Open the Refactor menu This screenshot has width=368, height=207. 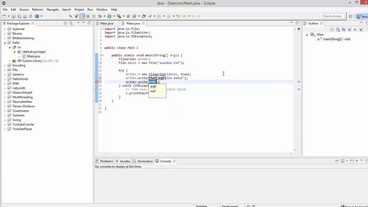pos(37,10)
